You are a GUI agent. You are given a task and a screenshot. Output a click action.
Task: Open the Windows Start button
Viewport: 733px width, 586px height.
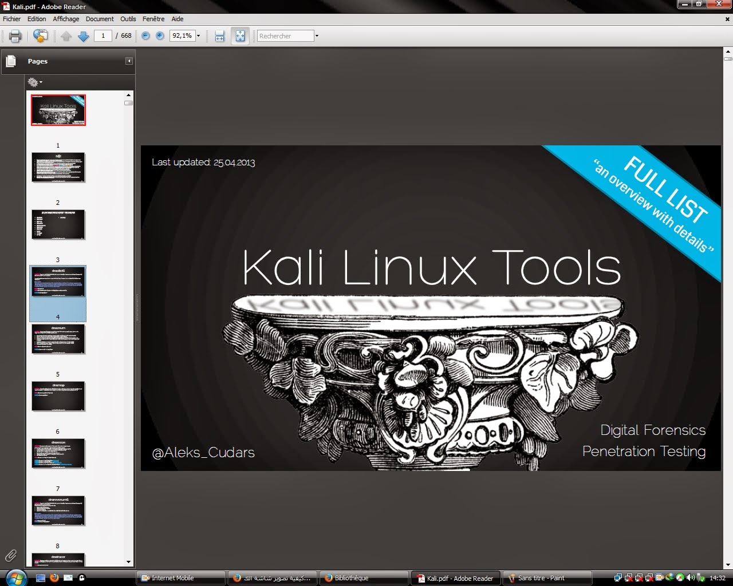(15, 577)
